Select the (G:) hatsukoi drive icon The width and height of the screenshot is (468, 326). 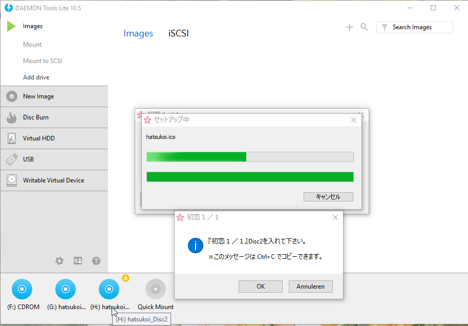(x=66, y=289)
